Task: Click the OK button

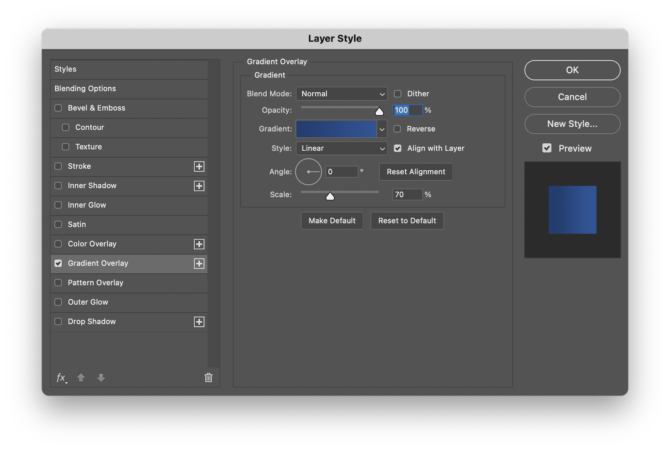Action: [572, 70]
